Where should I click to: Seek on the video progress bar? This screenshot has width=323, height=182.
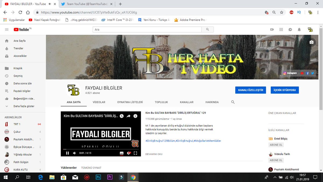tap(101, 149)
